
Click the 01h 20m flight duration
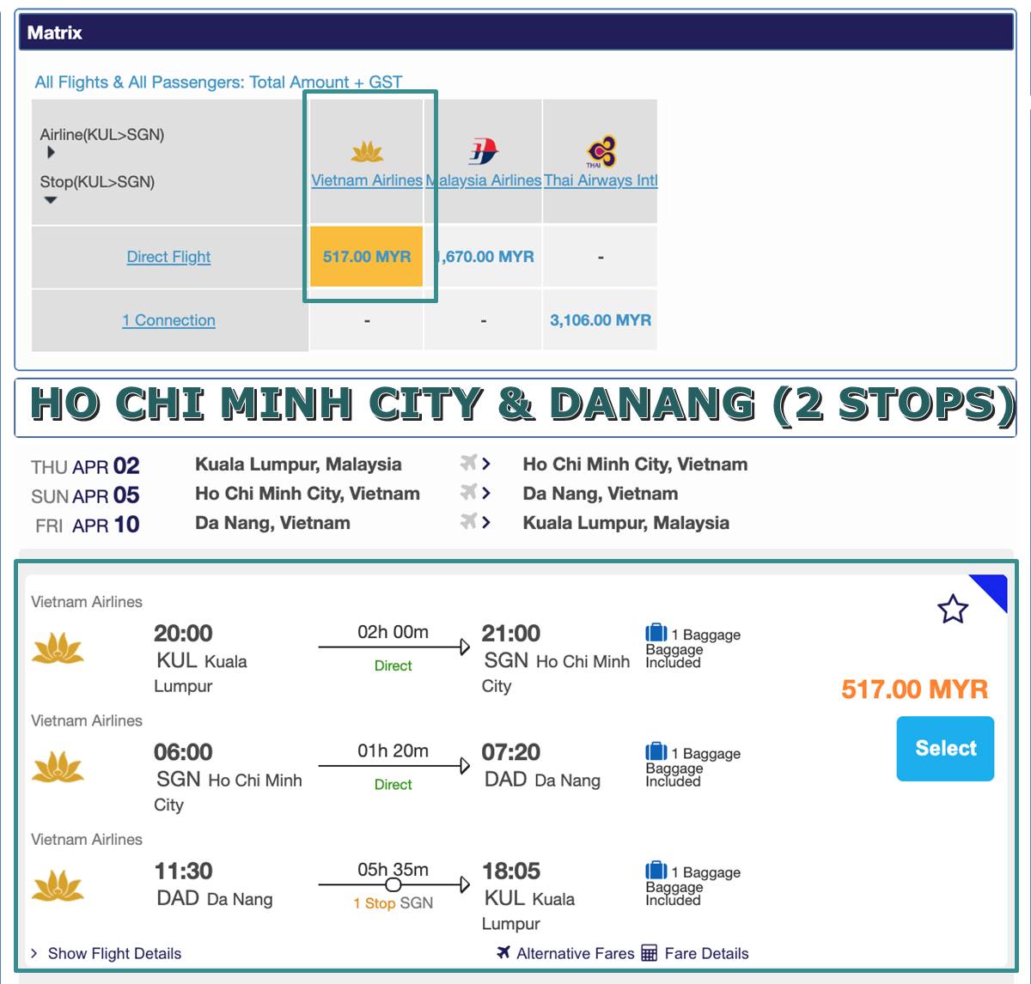coord(393,750)
